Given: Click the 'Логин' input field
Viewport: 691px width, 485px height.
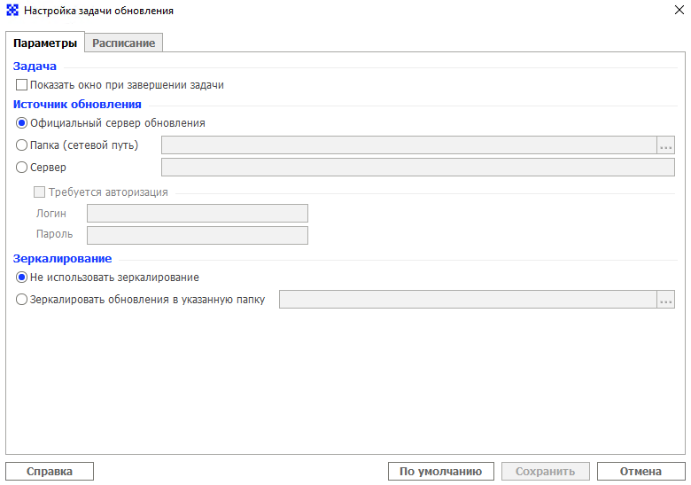Looking at the screenshot, I should 198,214.
